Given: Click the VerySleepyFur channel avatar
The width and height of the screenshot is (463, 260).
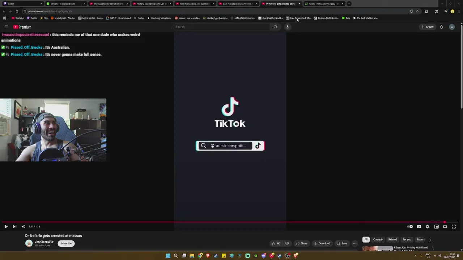Looking at the screenshot, I should tap(29, 243).
